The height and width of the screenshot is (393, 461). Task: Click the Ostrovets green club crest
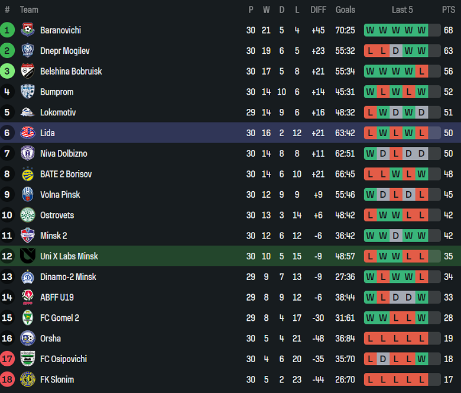point(28,215)
